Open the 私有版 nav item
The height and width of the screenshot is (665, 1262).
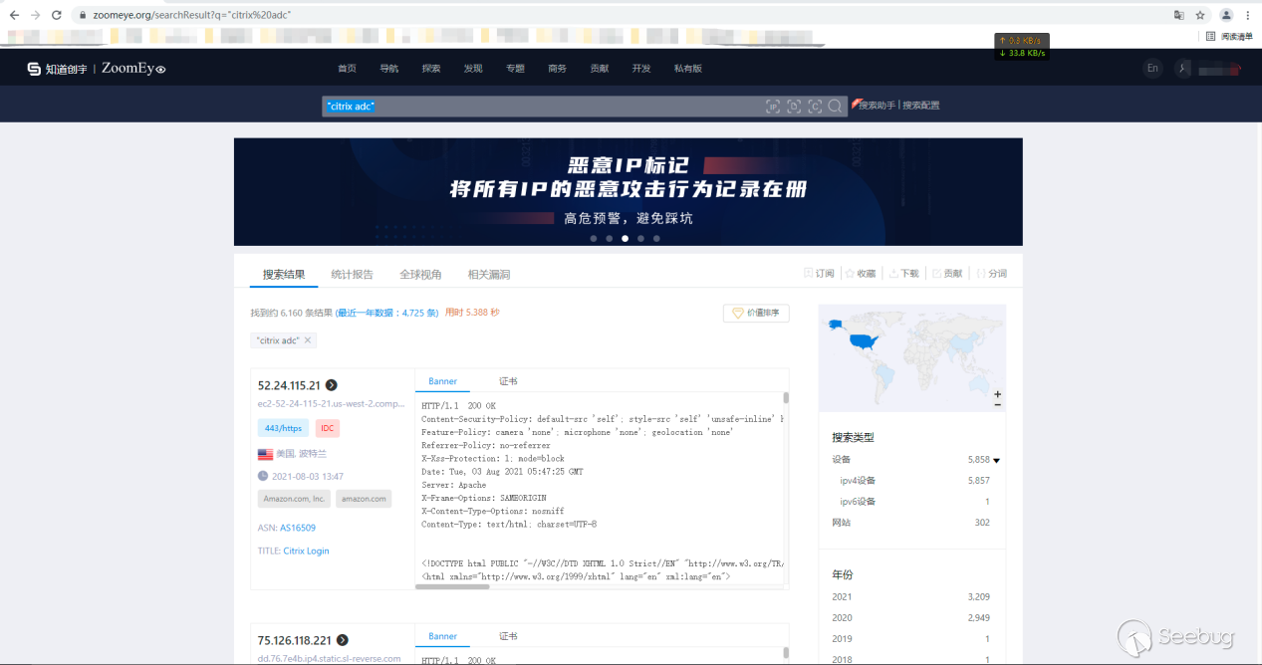pyautogui.click(x=688, y=69)
